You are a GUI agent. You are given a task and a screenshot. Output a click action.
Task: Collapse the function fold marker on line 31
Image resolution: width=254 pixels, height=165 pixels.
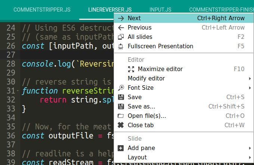(x=18, y=91)
